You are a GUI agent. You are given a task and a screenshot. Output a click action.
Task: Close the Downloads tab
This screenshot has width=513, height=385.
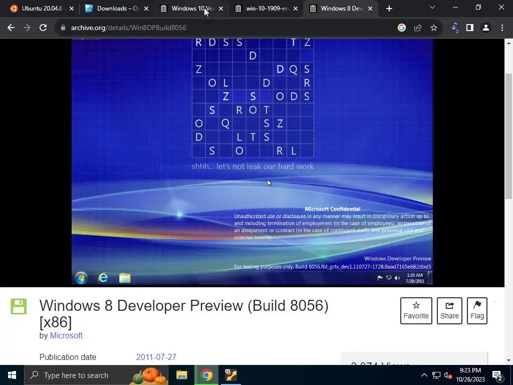(x=146, y=9)
